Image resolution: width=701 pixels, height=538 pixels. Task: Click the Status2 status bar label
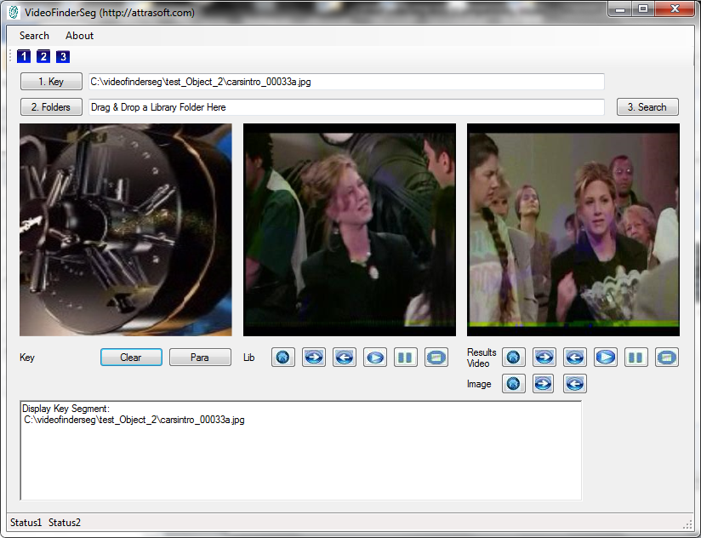click(x=65, y=523)
